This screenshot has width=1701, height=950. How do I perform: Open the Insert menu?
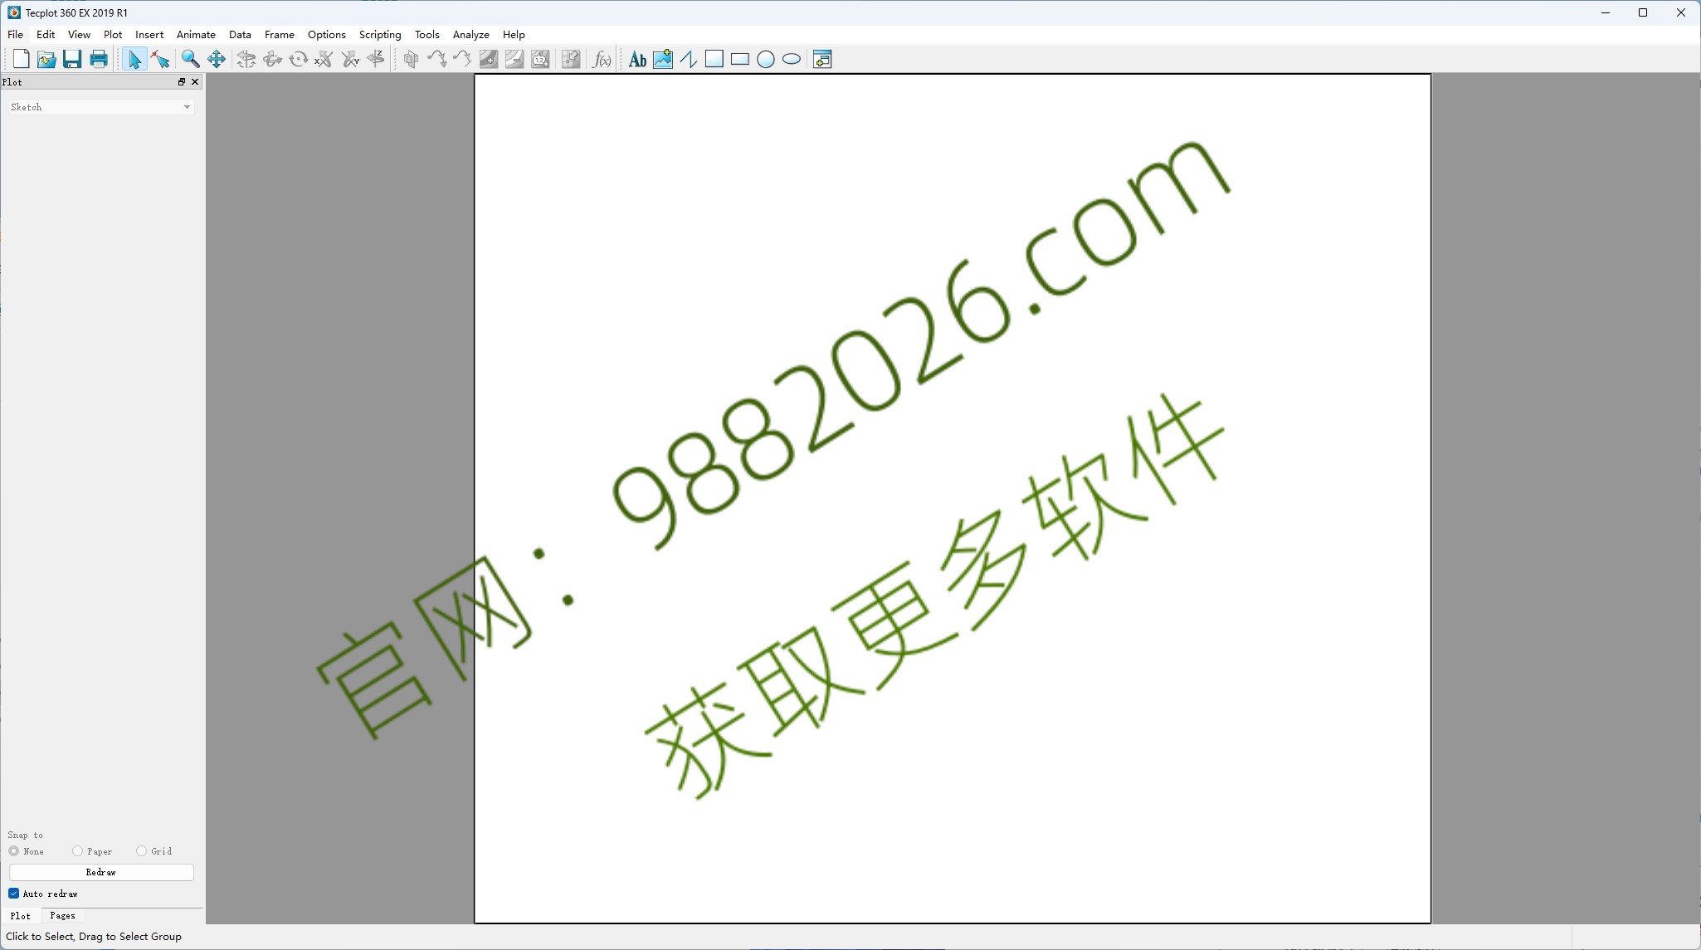tap(149, 34)
